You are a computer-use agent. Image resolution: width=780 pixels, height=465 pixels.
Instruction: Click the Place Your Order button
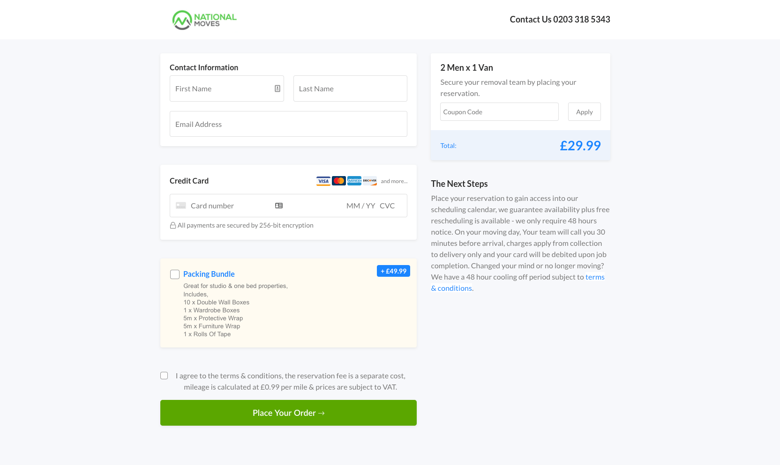coord(288,413)
